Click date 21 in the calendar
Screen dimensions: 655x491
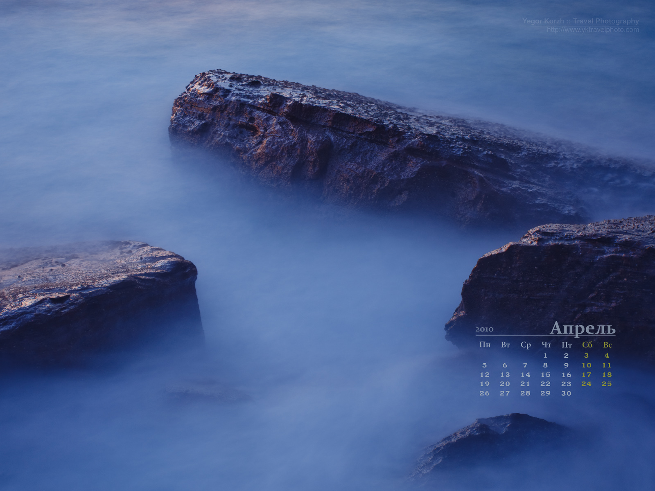coord(525,384)
